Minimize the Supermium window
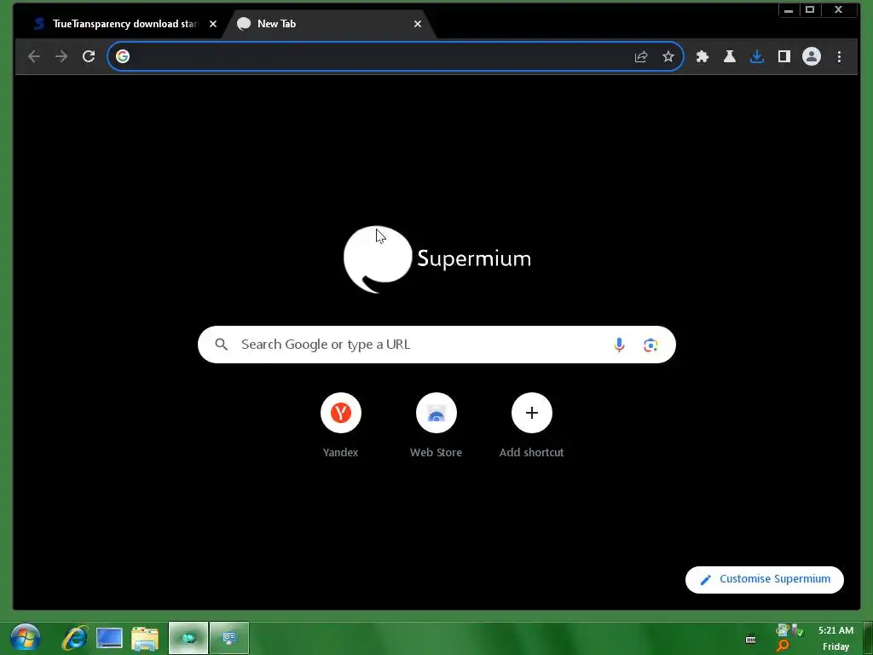The image size is (873, 655). coord(789,10)
